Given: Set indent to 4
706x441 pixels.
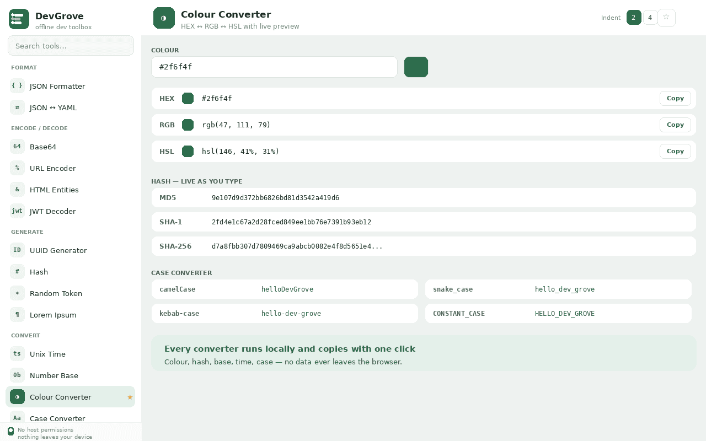Looking at the screenshot, I should coord(650,18).
